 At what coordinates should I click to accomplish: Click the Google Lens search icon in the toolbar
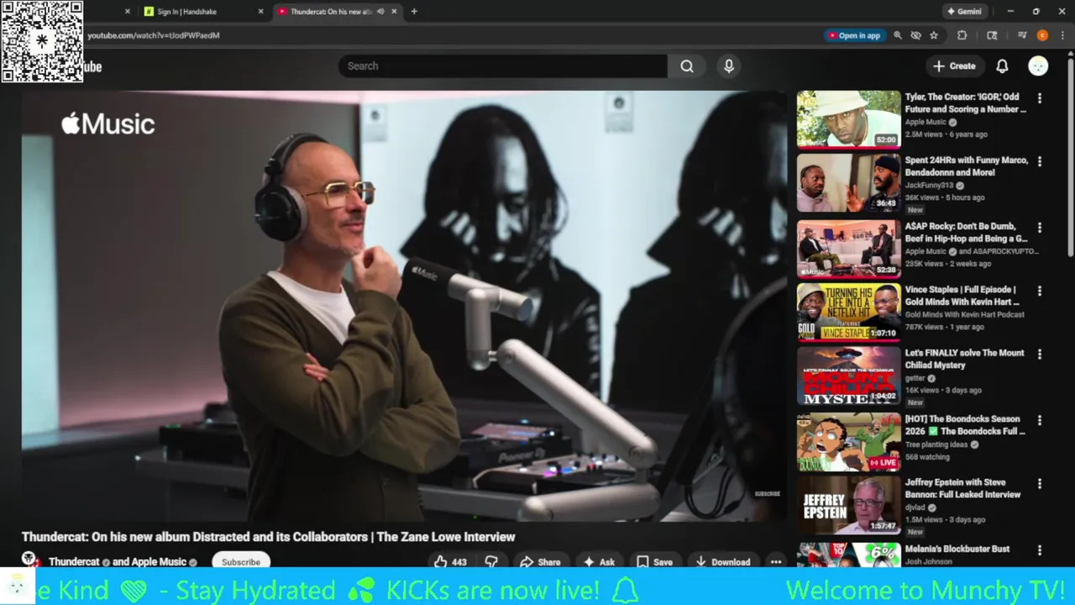click(x=992, y=35)
